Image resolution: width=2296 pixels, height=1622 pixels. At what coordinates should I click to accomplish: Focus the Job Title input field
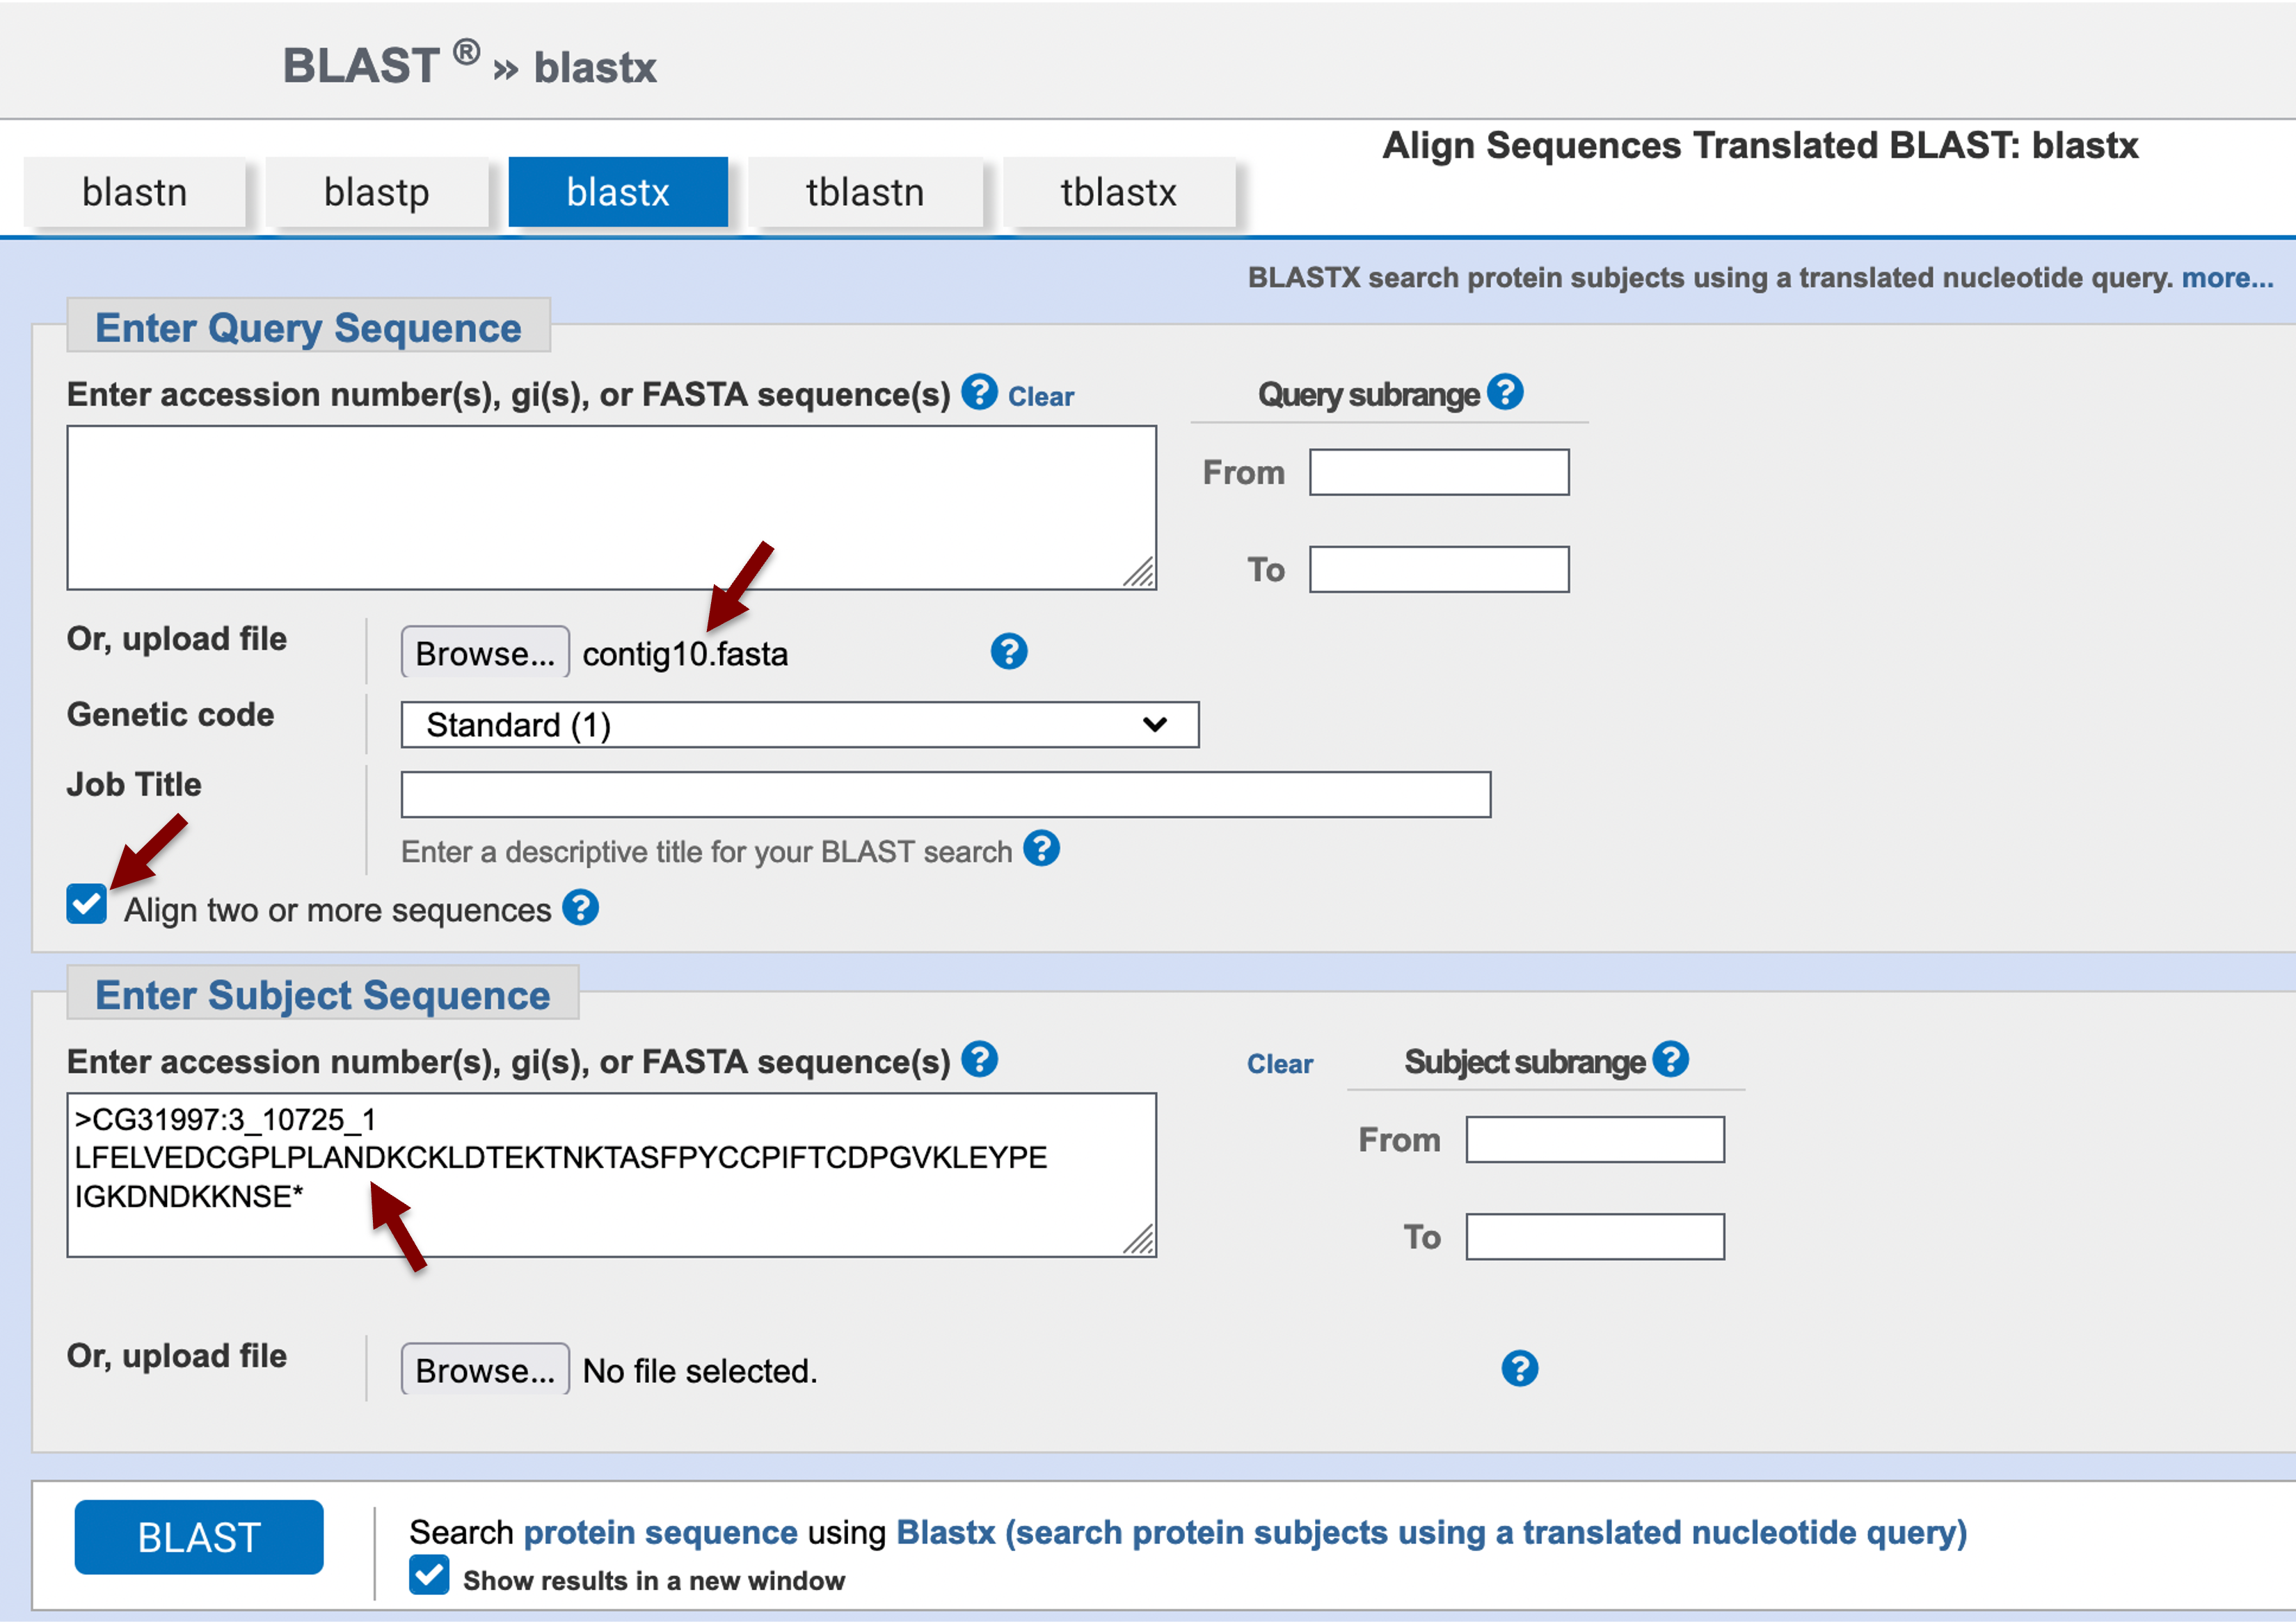coord(945,794)
